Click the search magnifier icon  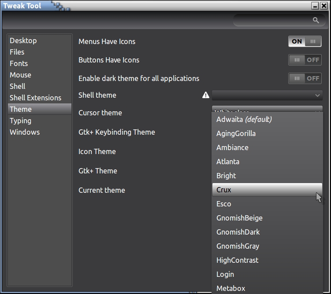tap(316, 20)
